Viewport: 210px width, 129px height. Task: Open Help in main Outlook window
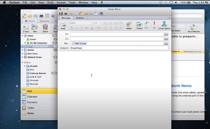point(53,16)
